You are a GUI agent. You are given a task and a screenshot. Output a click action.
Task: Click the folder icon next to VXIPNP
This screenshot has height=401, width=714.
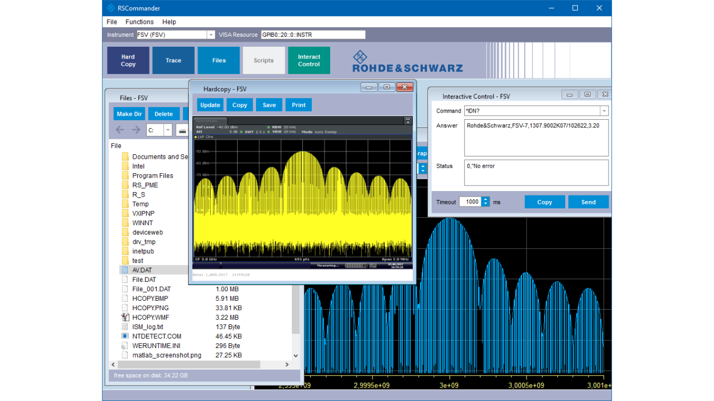pyautogui.click(x=125, y=213)
